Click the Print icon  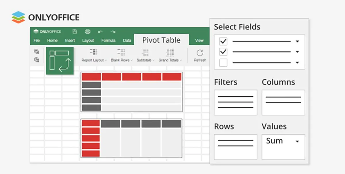tap(88, 32)
